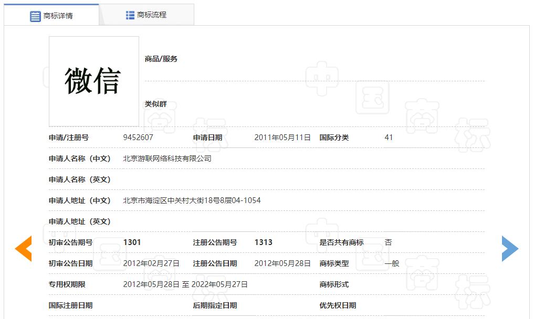Select the 初审公告日期 value 2012年02月27日
Image resolution: width=534 pixels, height=319 pixels.
point(151,263)
